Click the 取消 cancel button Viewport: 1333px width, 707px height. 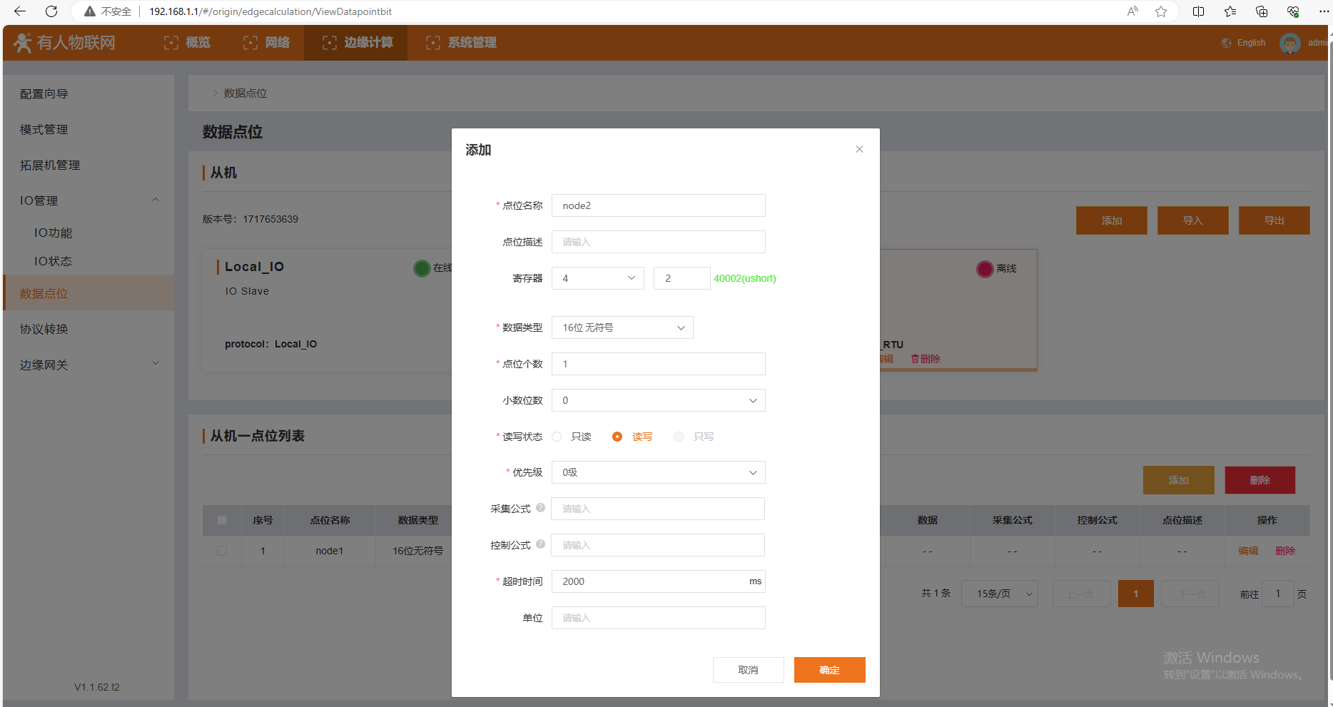[748, 670]
